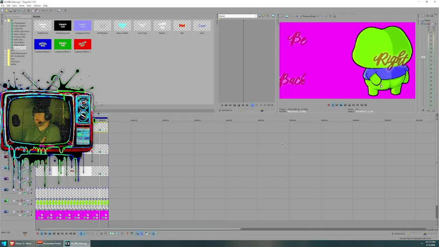Click the record button in timeline transport
Viewport: 439px width, 247px height.
click(37, 233)
